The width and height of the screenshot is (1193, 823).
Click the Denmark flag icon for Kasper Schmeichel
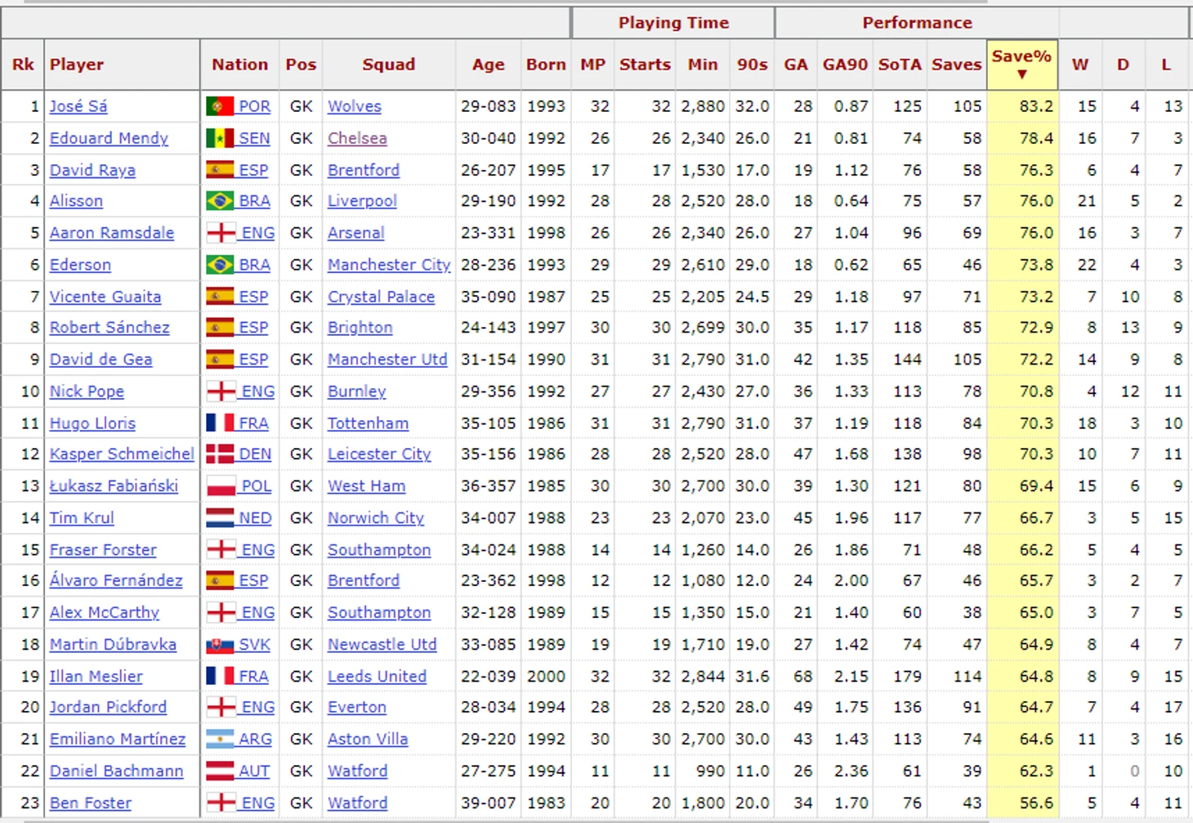point(220,454)
